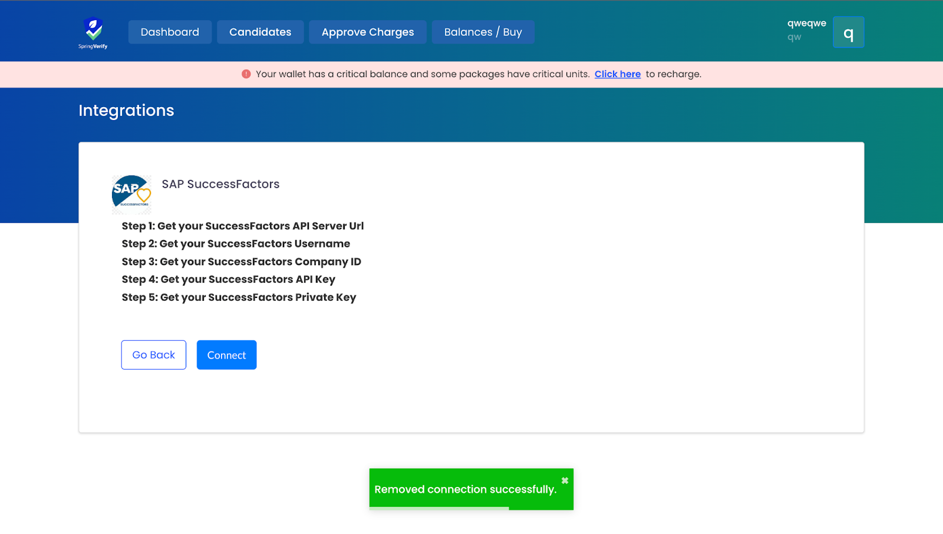Screen dimensions: 943x534
Task: Select Step 4 API Key text
Action: tap(228, 280)
